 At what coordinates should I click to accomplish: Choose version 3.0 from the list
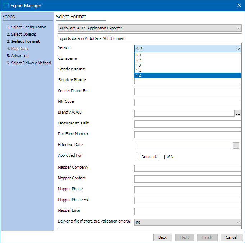pos(188,55)
